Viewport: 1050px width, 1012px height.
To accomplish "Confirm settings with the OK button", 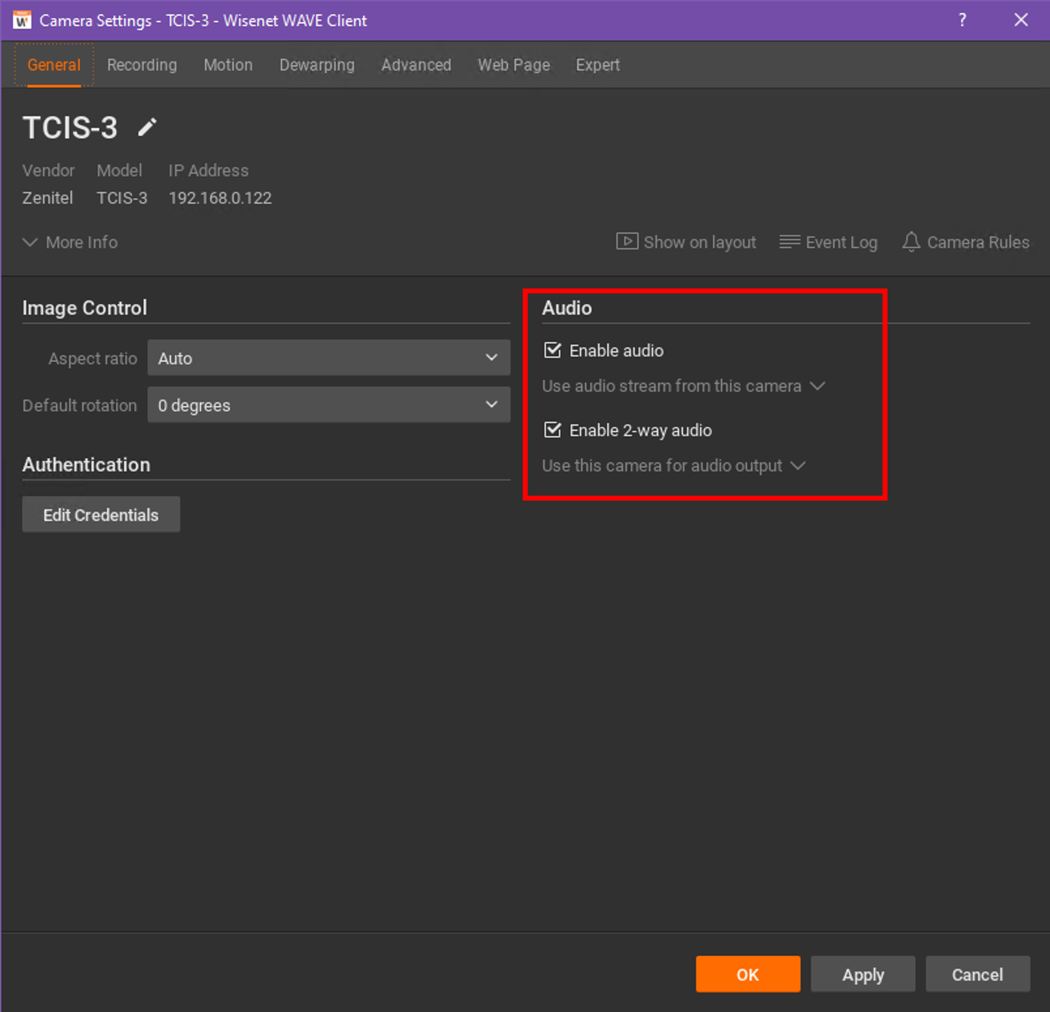I will 747,974.
